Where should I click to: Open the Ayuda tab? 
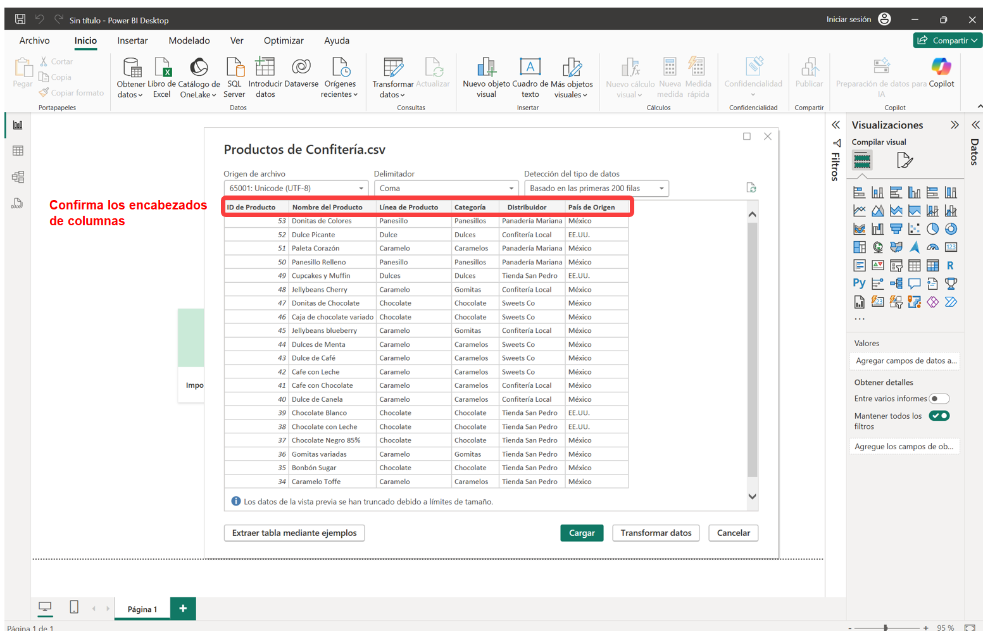337,40
